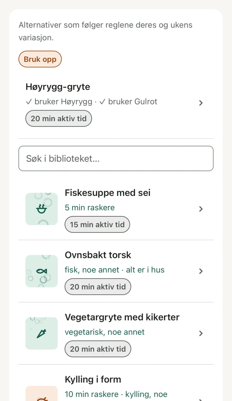This screenshot has height=401, width=232.
Task: Open Ovnsbakt torsk chevron arrow
Action: pyautogui.click(x=201, y=271)
